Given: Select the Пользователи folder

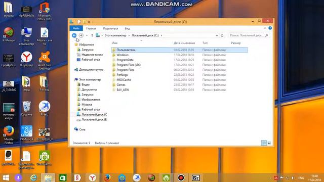Looking at the screenshot, I should pyautogui.click(x=179, y=50).
